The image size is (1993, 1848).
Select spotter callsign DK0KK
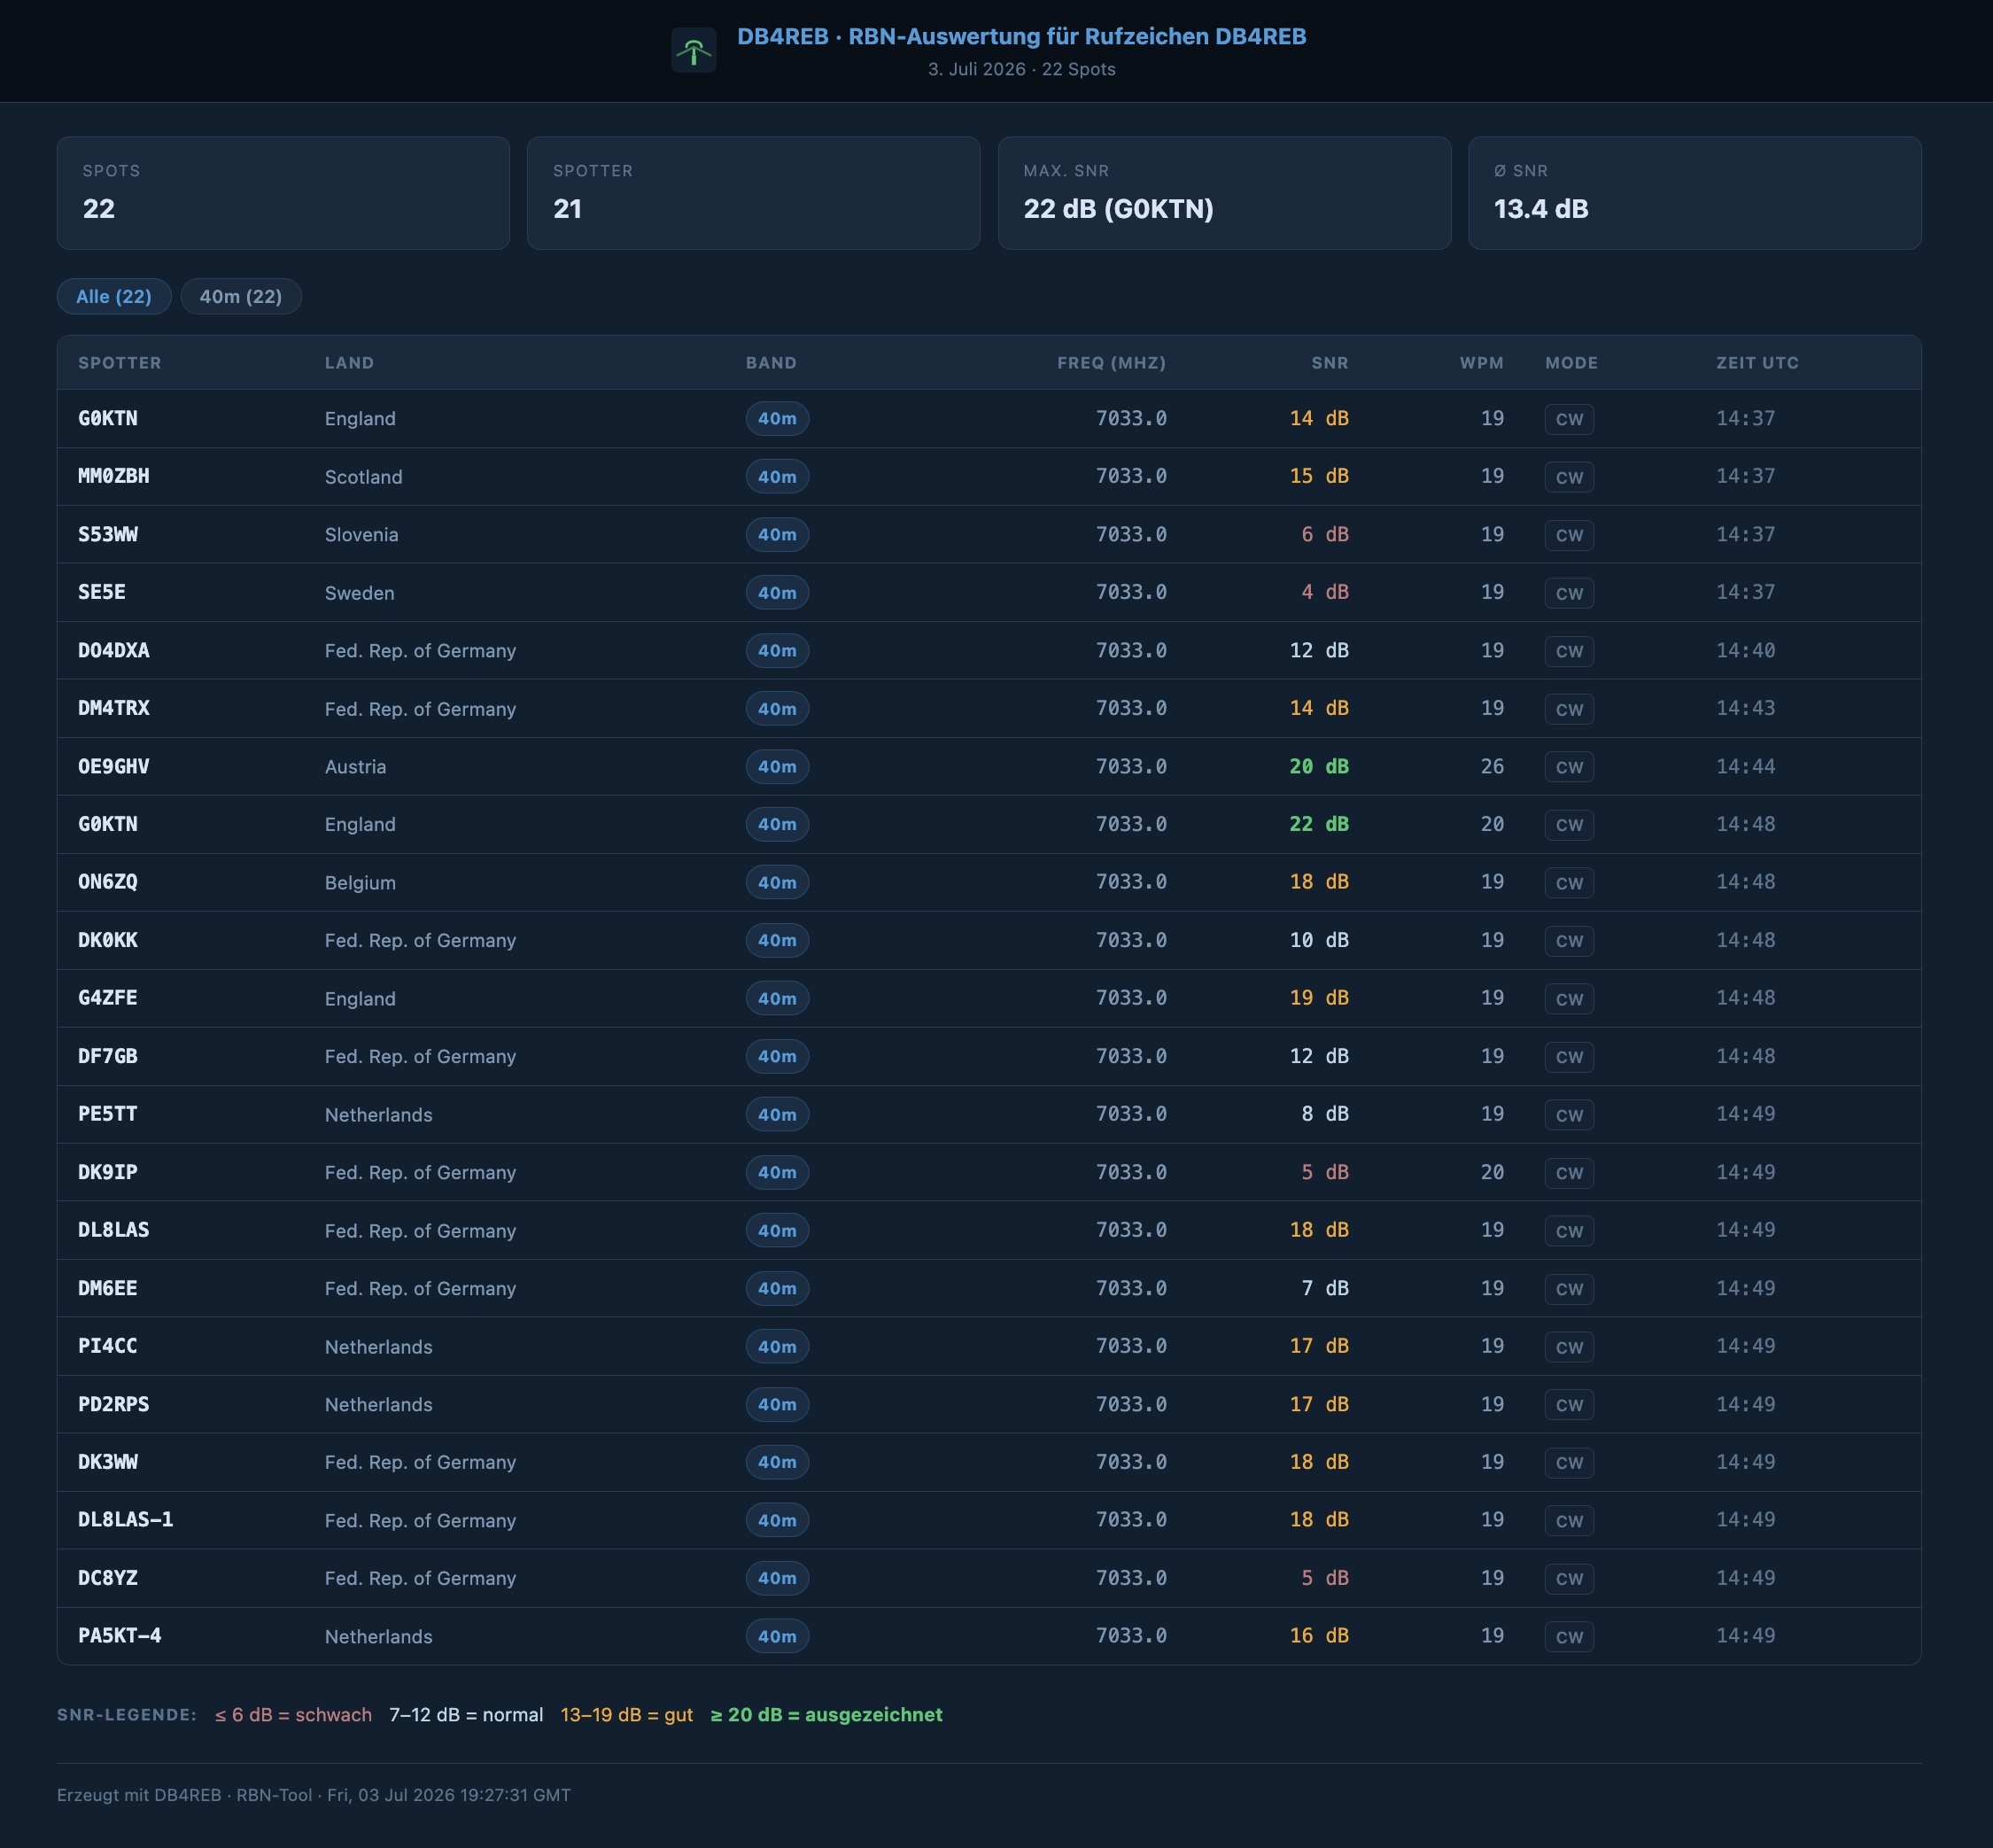pos(108,940)
